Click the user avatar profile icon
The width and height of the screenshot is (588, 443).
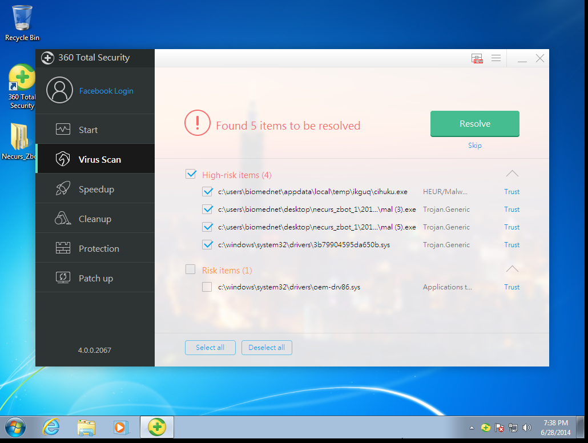(59, 90)
